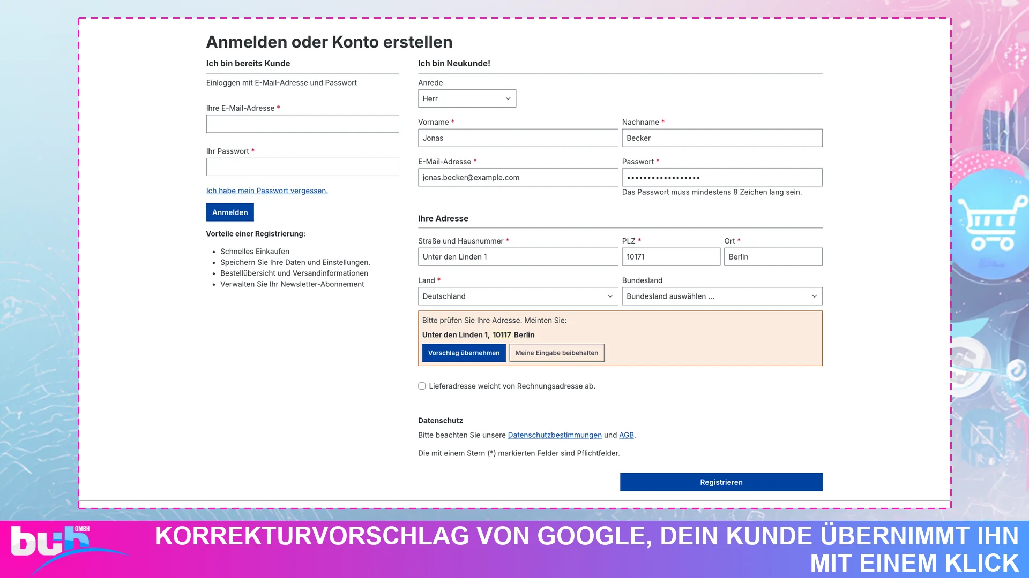This screenshot has width=1029, height=578.
Task: Open the Datenschutzbestimmungen link
Action: click(555, 435)
